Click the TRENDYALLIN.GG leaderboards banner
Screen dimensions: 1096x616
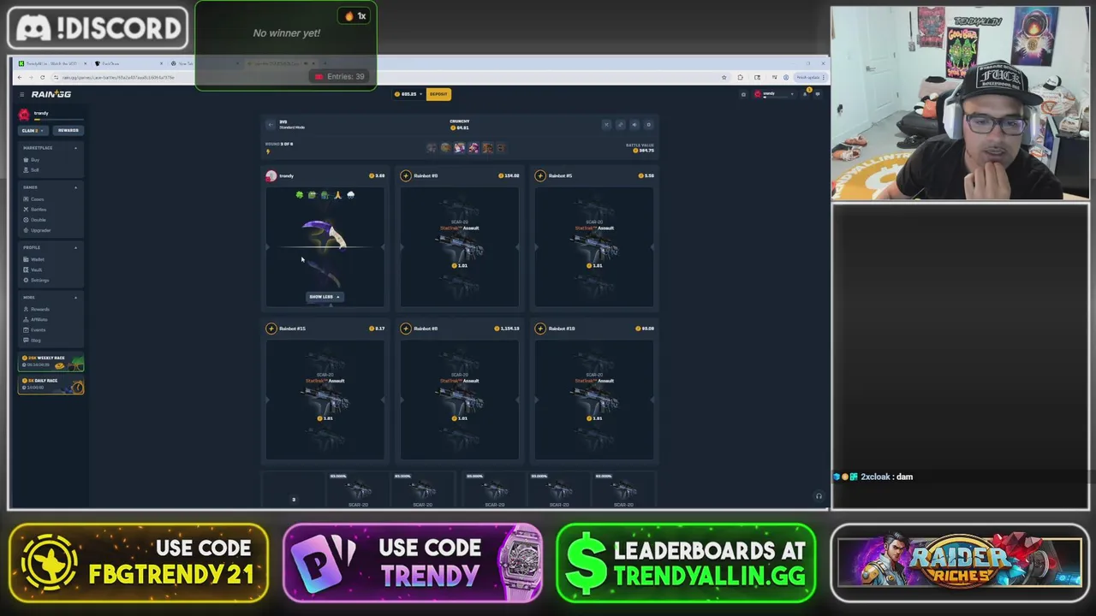pyautogui.click(x=686, y=563)
